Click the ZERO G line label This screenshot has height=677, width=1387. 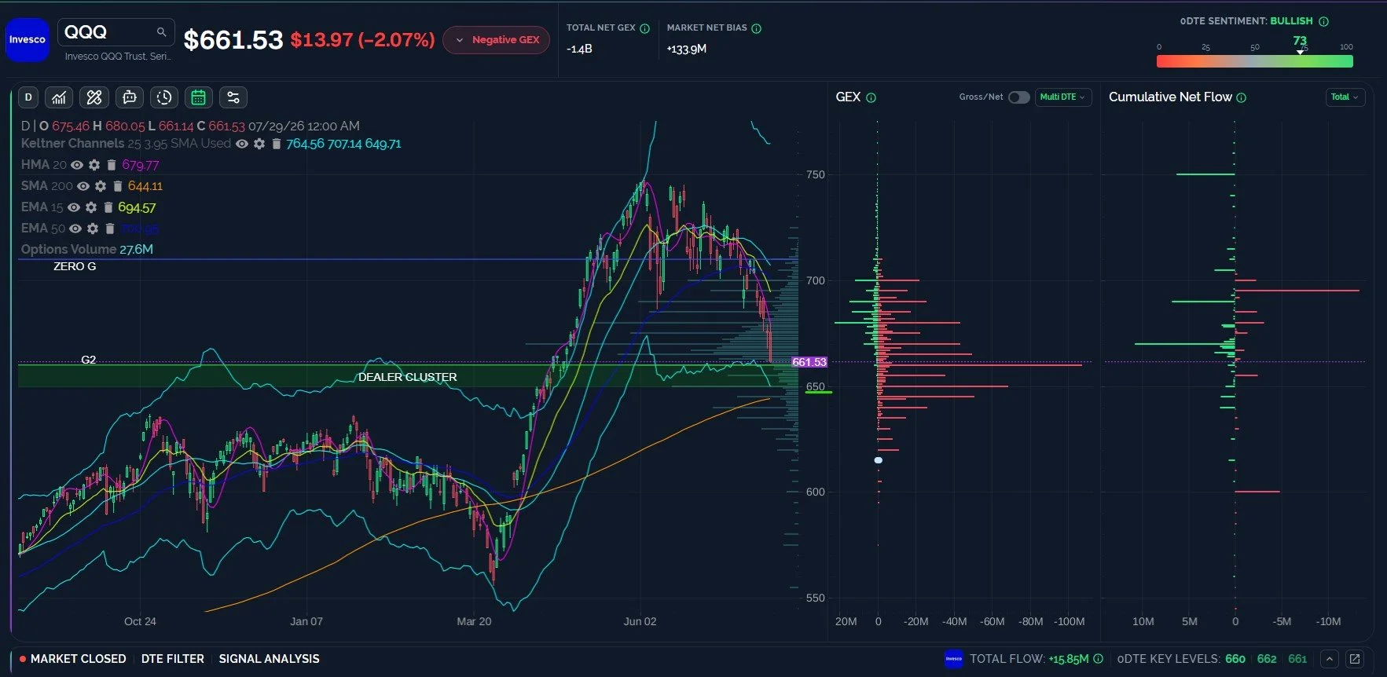[x=75, y=266]
